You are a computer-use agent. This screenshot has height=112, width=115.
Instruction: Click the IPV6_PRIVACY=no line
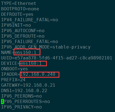pos(21,107)
